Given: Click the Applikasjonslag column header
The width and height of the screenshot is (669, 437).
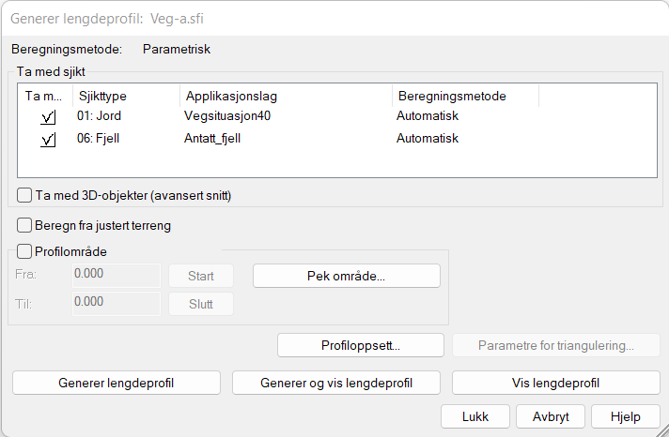Looking at the screenshot, I should (x=285, y=96).
